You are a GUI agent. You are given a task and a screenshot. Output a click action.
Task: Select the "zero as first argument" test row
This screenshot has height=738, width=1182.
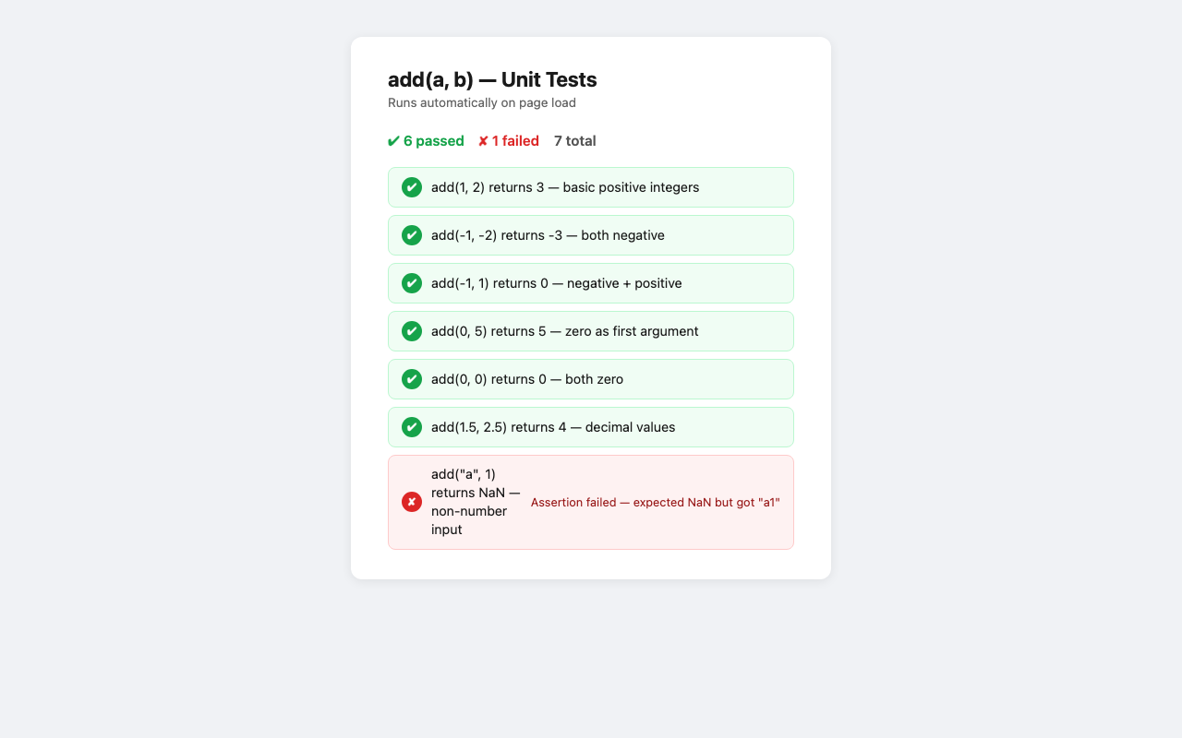tap(591, 331)
